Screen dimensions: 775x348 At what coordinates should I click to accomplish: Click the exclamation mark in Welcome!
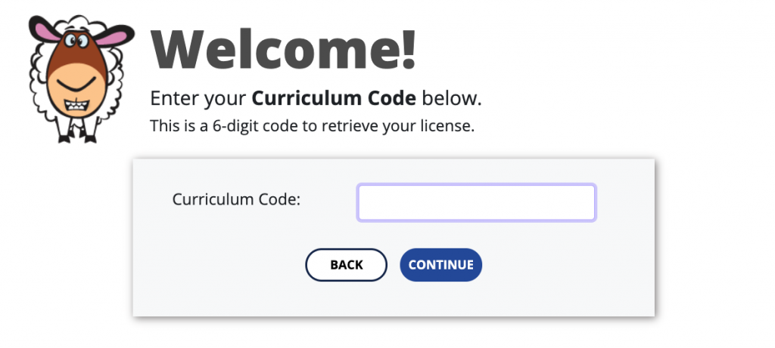(408, 49)
